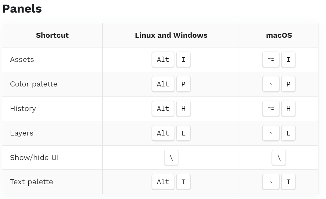The width and height of the screenshot is (326, 199).
Task: Click the Linux and Windows column header
Action: 171,35
